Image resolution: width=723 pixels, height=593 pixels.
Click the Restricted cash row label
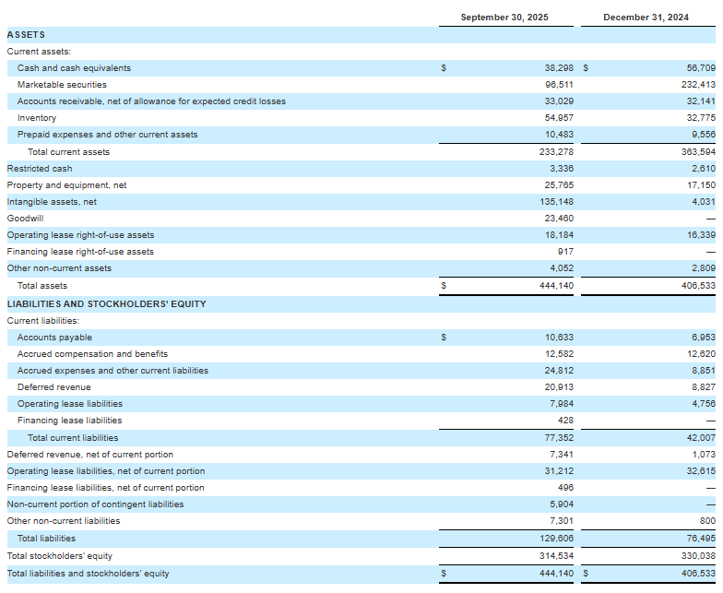tap(39, 169)
